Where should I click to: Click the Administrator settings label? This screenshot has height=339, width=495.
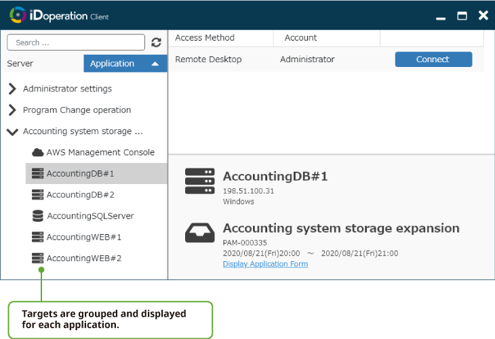tap(67, 89)
